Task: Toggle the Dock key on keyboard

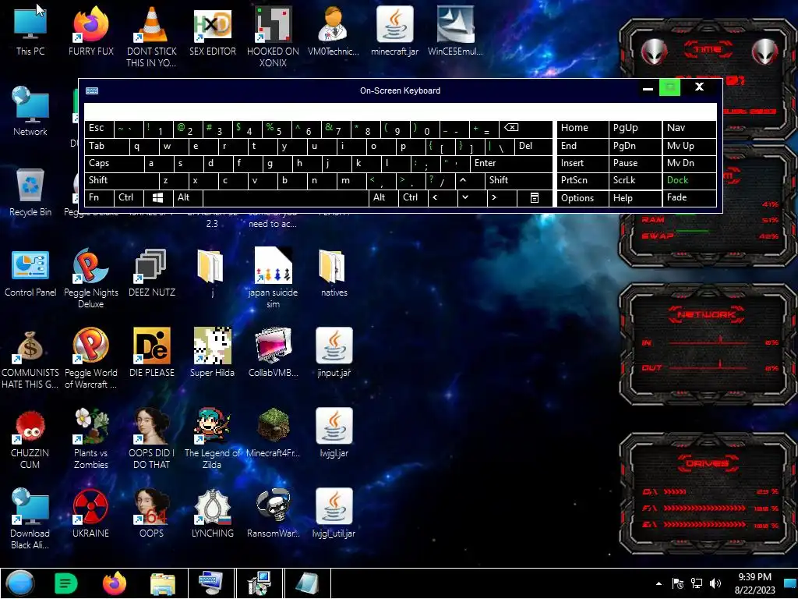Action: (x=689, y=180)
